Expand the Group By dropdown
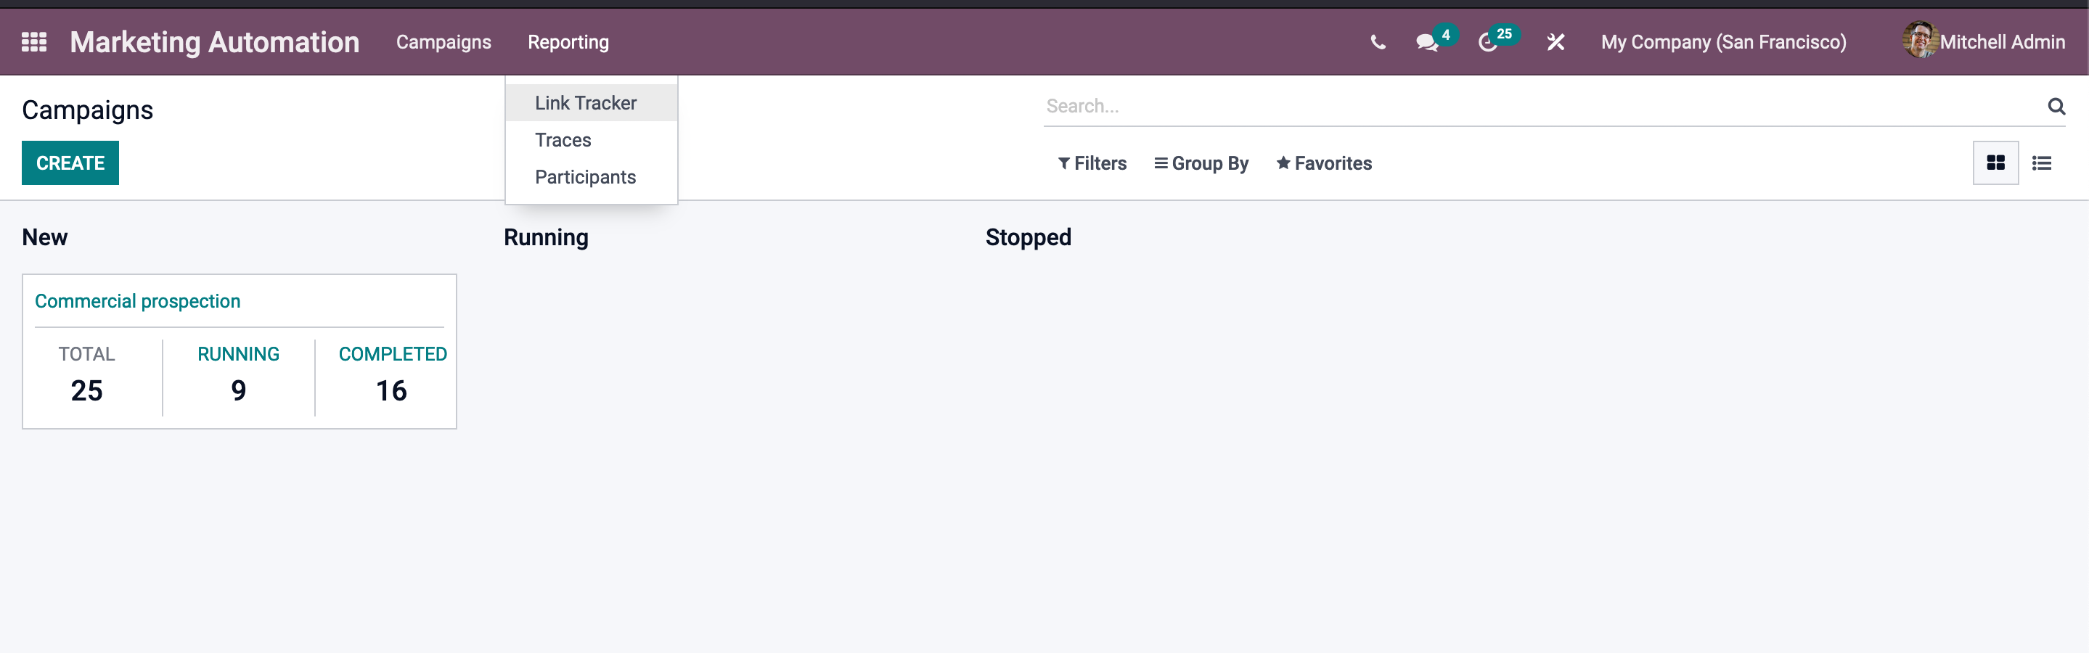This screenshot has width=2089, height=653. pos(1201,163)
